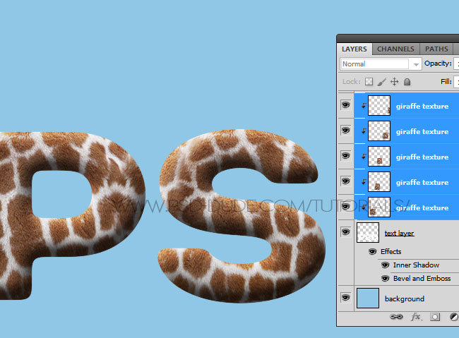Toggle visibility of all Effects

pyautogui.click(x=372, y=252)
